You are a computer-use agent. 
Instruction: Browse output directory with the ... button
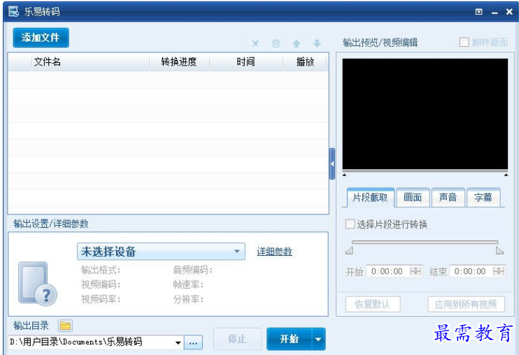[x=193, y=342]
